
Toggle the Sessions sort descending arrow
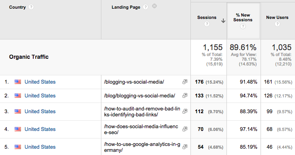click(223, 21)
